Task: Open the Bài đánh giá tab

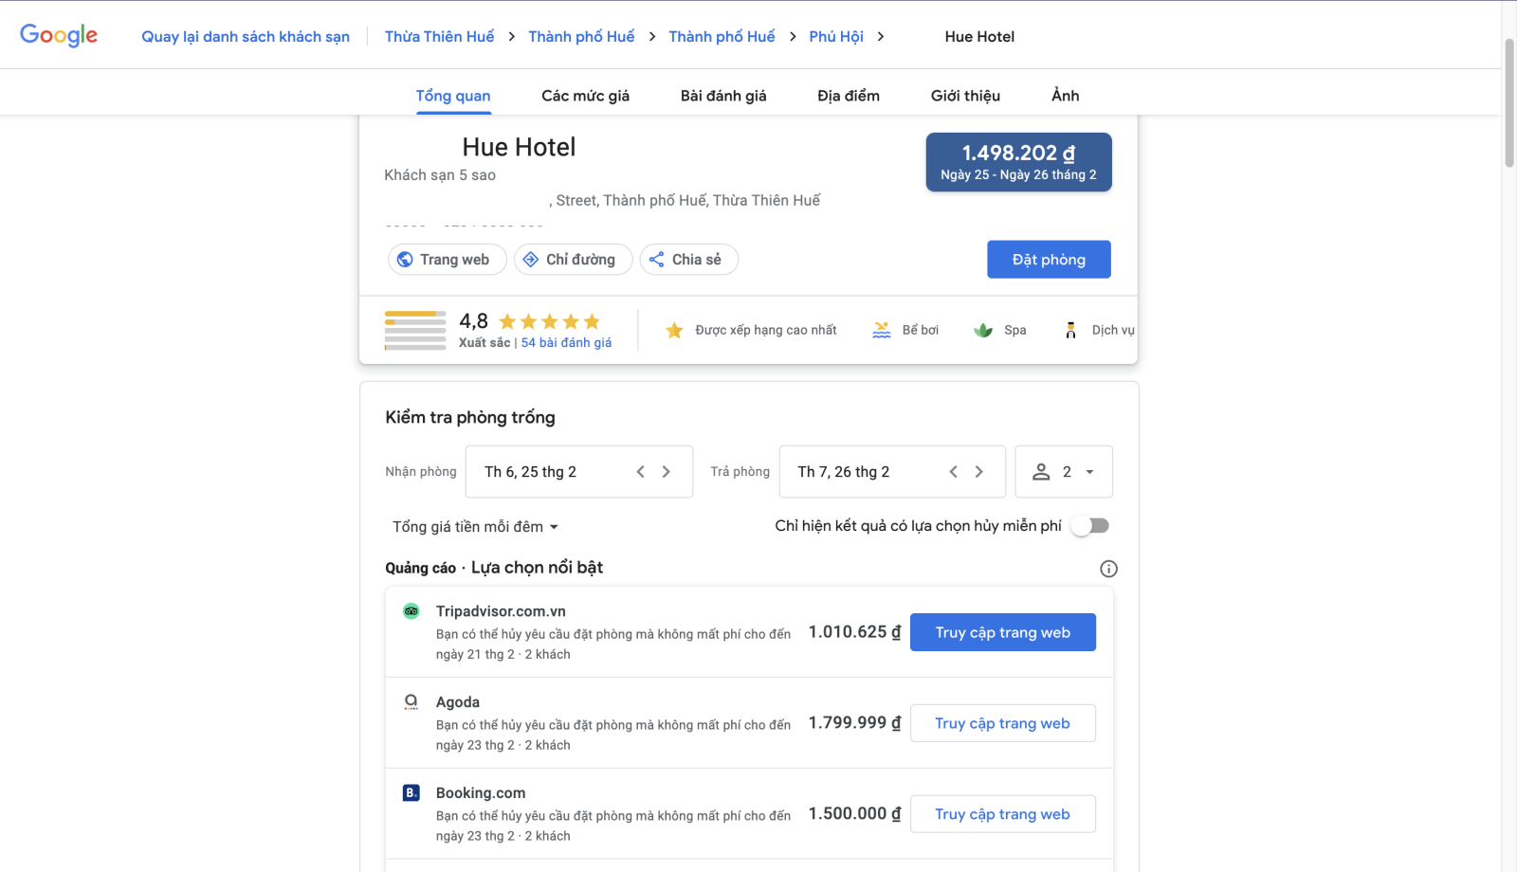Action: point(723,96)
